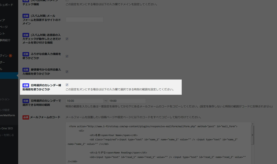Open the 事例紹介 sidebar menu
The height and width of the screenshot is (164, 277).
tap(5, 40)
